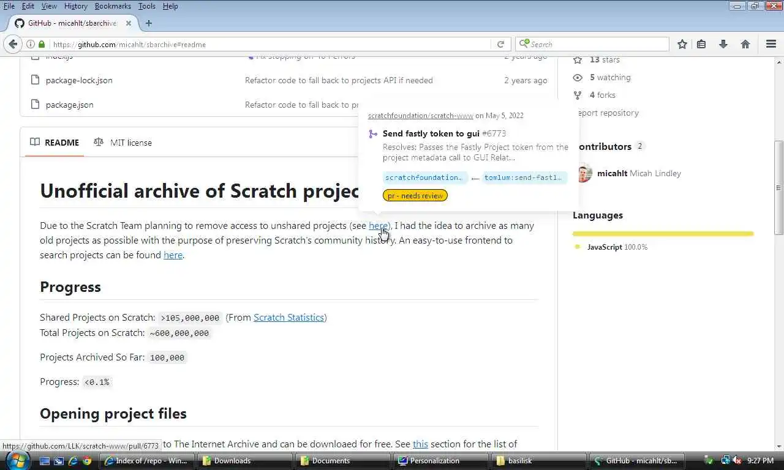This screenshot has height=470, width=784.
Task: Open the Help menu
Action: point(170,6)
